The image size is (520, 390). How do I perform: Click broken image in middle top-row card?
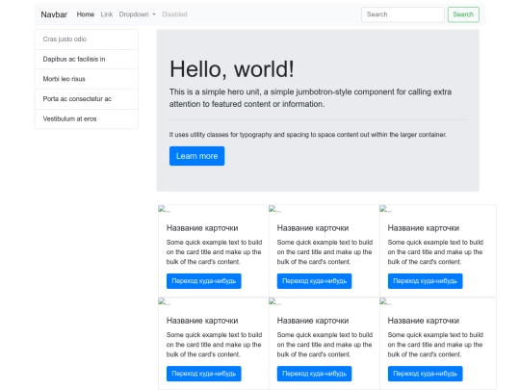click(274, 209)
